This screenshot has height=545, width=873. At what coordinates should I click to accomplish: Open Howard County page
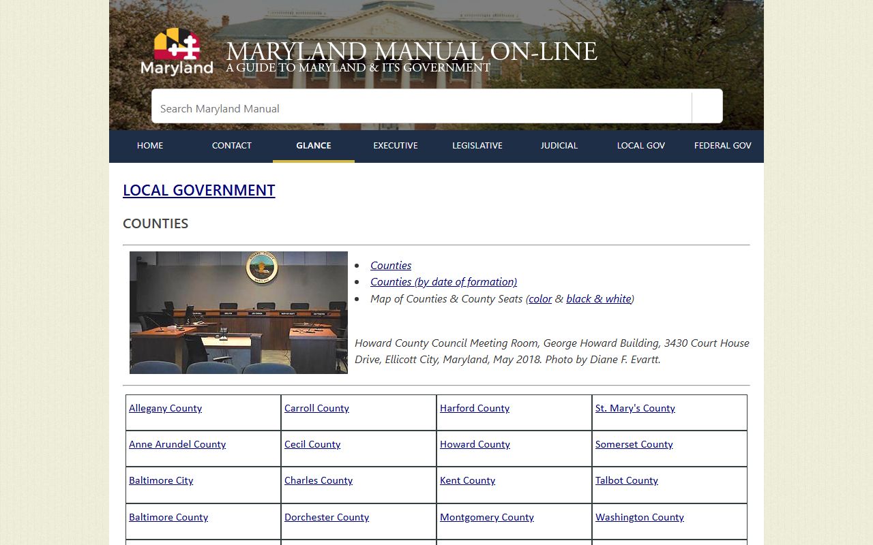[475, 444]
